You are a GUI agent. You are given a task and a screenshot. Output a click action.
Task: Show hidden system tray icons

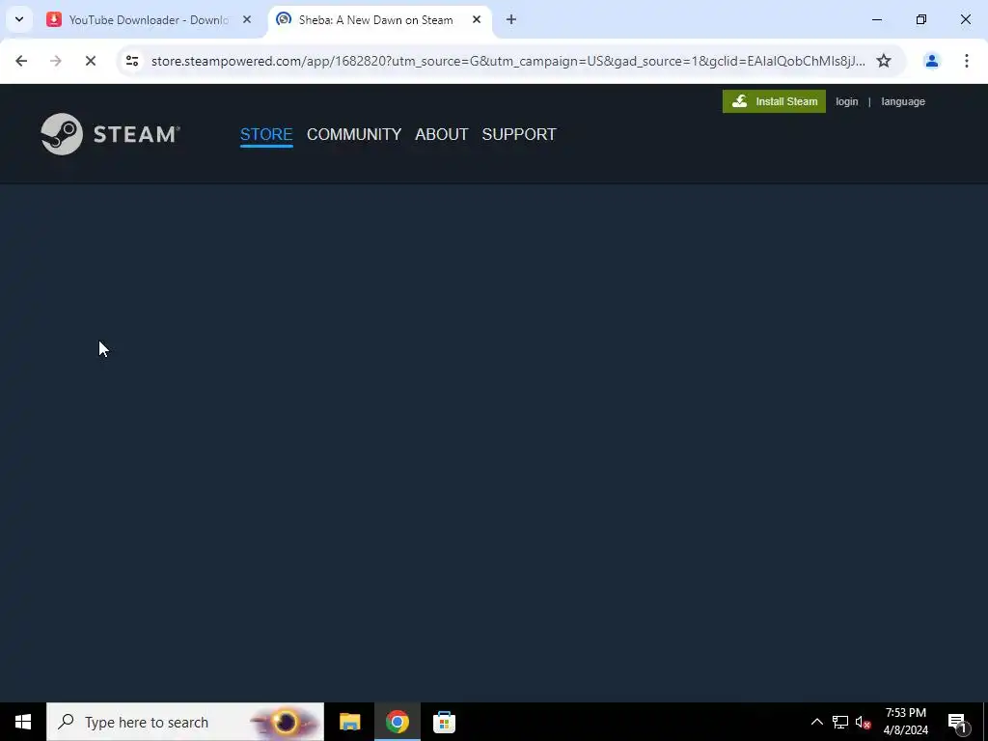(x=816, y=722)
